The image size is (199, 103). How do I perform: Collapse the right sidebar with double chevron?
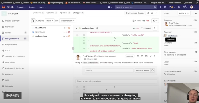(x=195, y=13)
